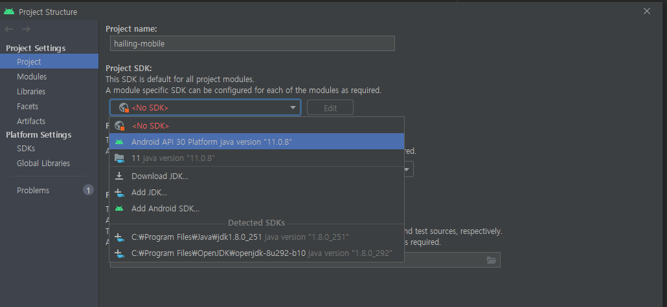This screenshot has height=307, width=667.
Task: Click the Problems count badge showing 1
Action: pos(88,190)
